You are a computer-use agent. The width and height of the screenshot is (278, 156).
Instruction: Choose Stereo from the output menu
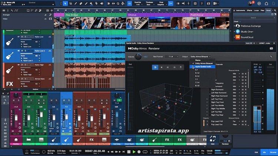[198, 60]
